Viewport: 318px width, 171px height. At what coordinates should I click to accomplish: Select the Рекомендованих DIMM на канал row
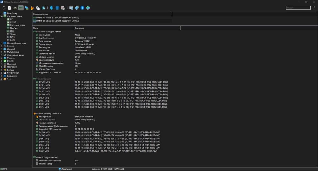(107, 126)
